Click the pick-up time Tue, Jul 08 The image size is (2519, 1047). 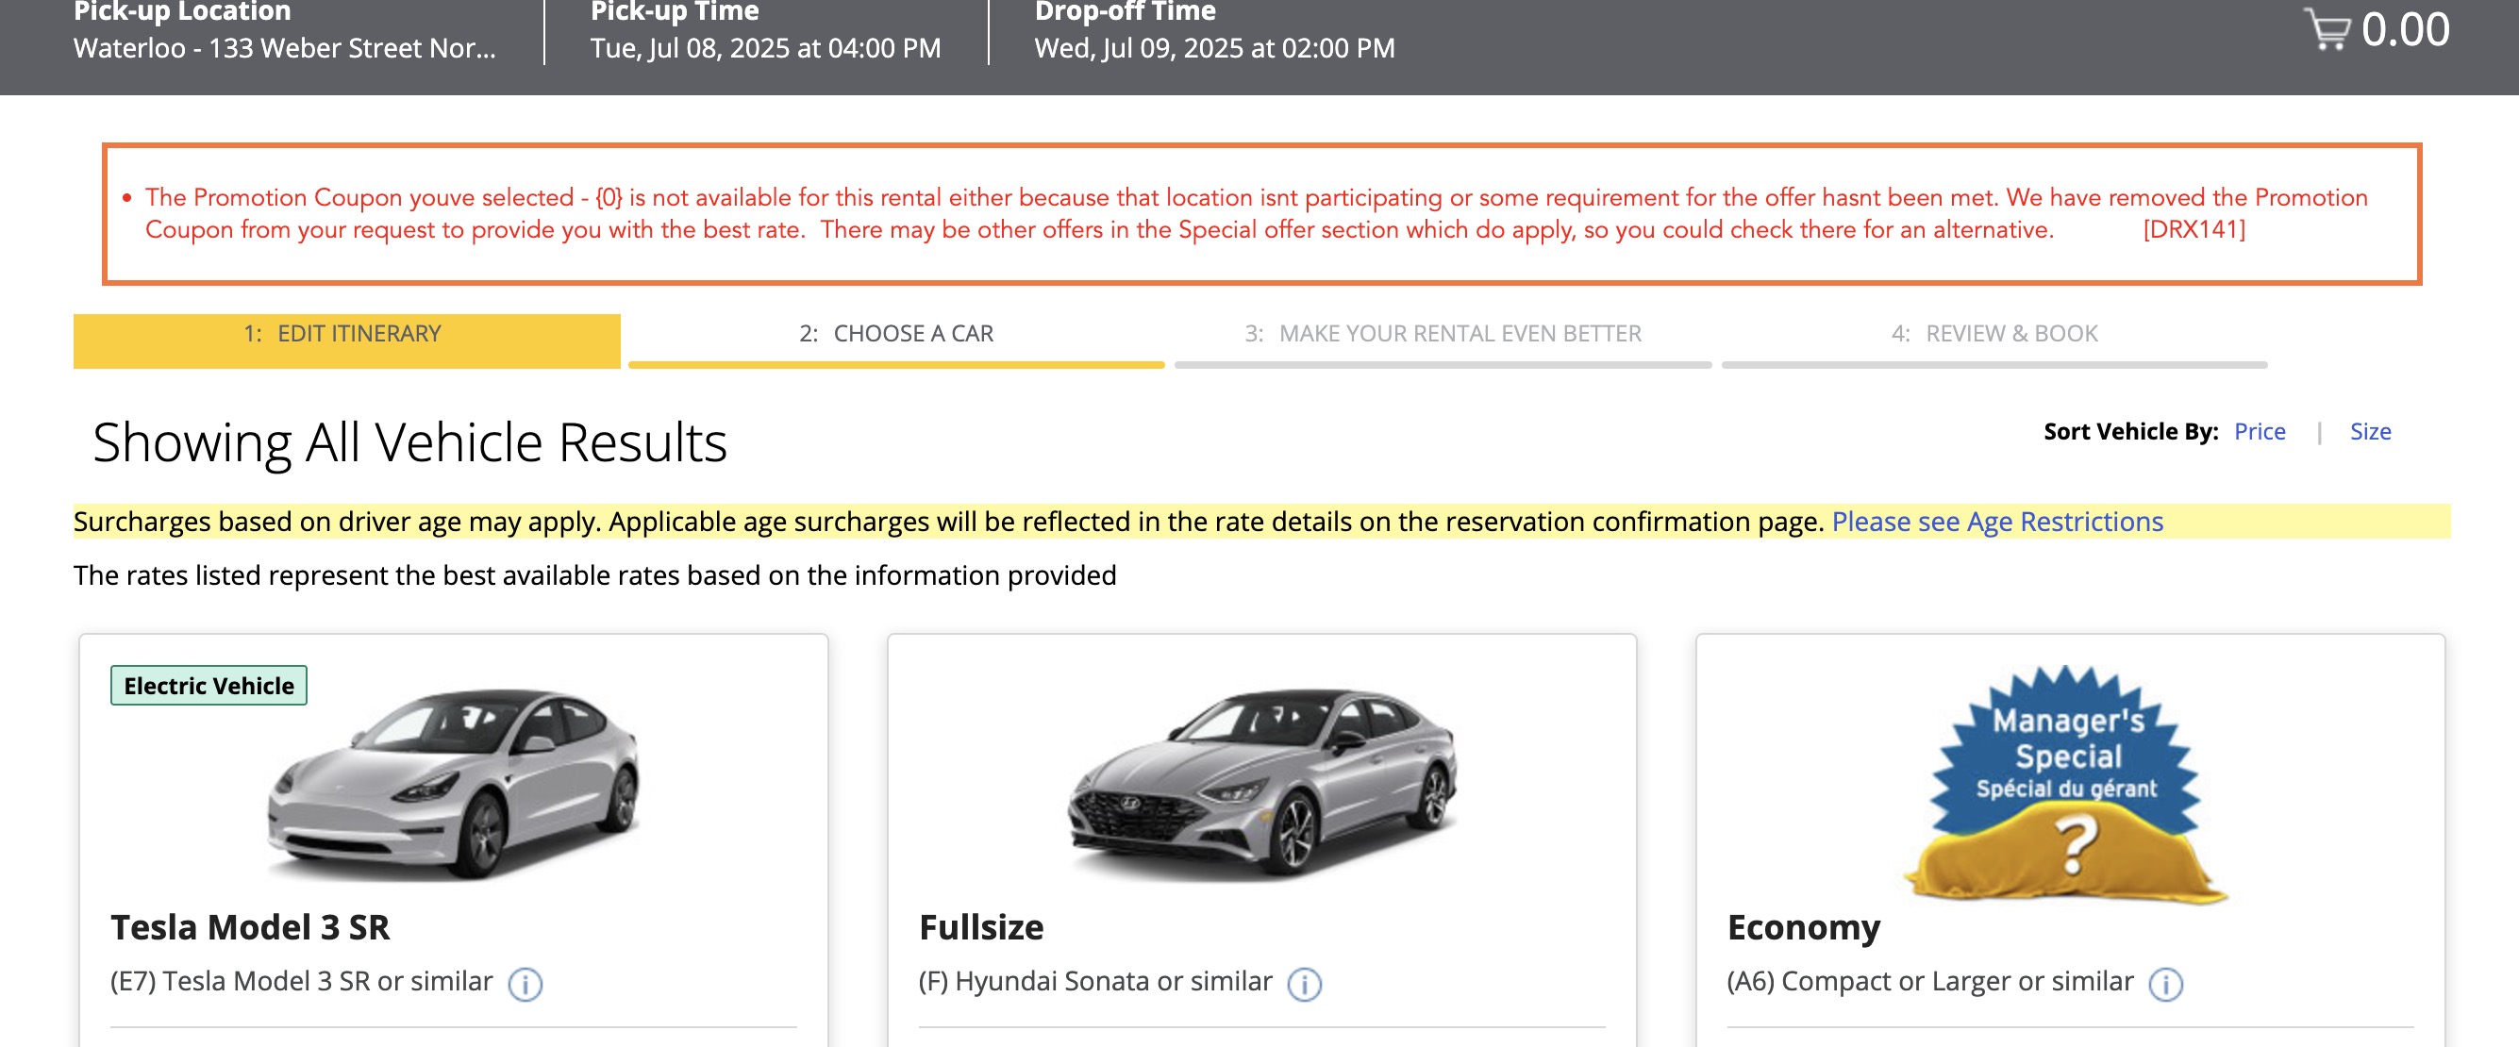click(x=766, y=48)
